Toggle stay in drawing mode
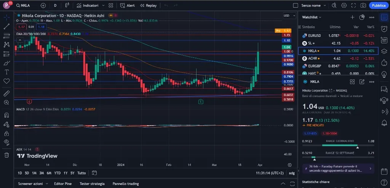Image resolution: width=390 pixels, height=188 pixels. pos(7,124)
